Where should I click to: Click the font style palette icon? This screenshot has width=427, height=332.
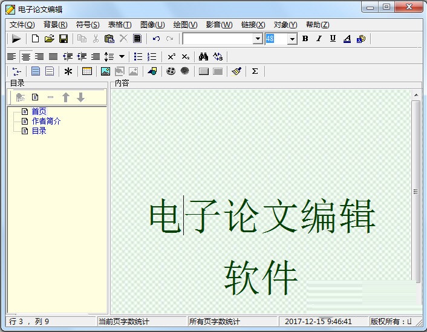pos(361,39)
